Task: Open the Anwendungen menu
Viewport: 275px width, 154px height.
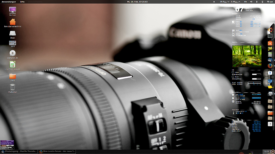Action: pyautogui.click(x=9, y=2)
